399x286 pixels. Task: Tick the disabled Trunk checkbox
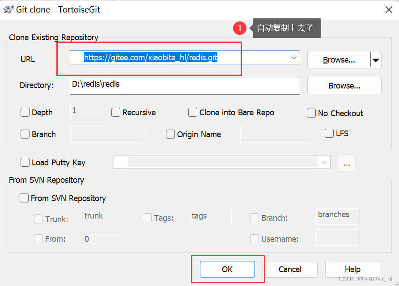pyautogui.click(x=38, y=219)
